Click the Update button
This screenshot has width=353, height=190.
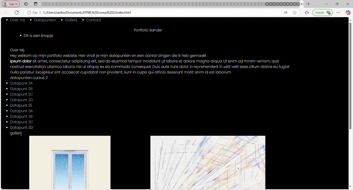322,12
